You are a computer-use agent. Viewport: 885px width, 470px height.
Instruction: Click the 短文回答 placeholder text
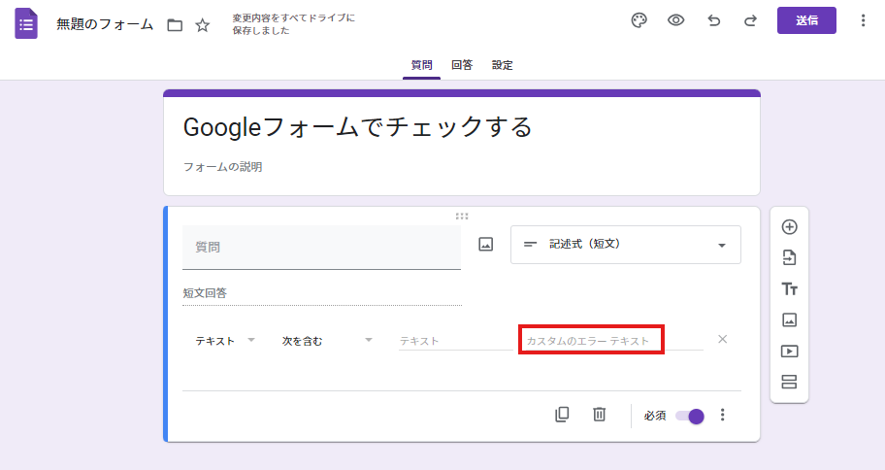(x=205, y=293)
